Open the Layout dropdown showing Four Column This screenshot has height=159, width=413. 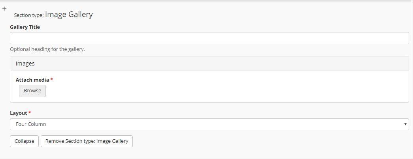pos(209,124)
